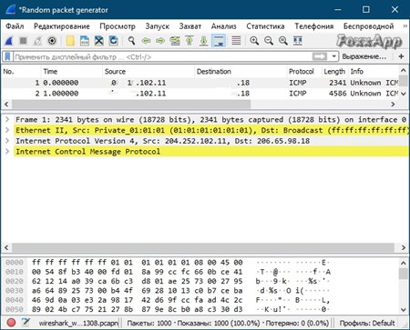This screenshot has height=330, width=410.
Task: Zoom out on main window text
Action: pyautogui.click(x=269, y=41)
